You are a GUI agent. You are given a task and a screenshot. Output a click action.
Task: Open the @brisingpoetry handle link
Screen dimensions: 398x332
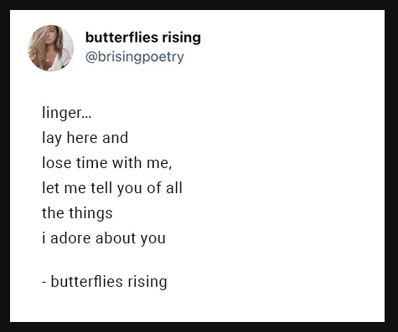(135, 57)
